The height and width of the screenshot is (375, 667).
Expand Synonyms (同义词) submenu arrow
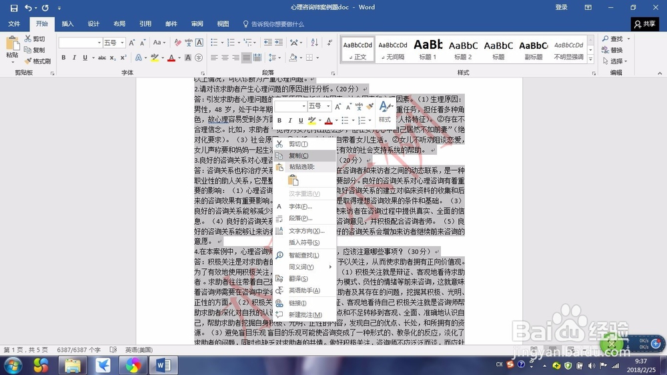330,267
